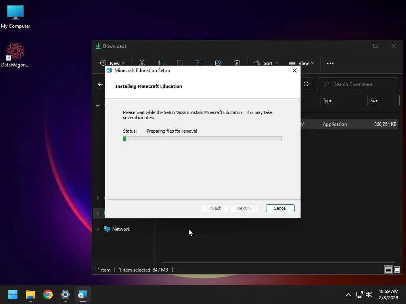Go back using the arrow in Downloads
This screenshot has height=304, width=406.
pyautogui.click(x=100, y=84)
